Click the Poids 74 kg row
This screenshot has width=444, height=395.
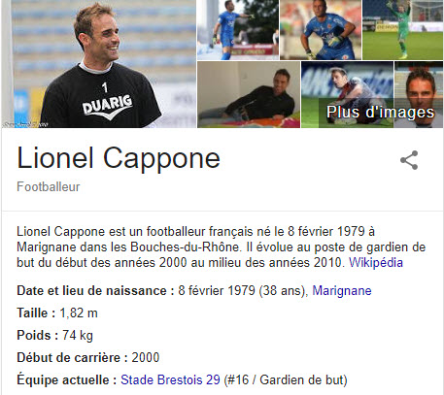(55, 335)
